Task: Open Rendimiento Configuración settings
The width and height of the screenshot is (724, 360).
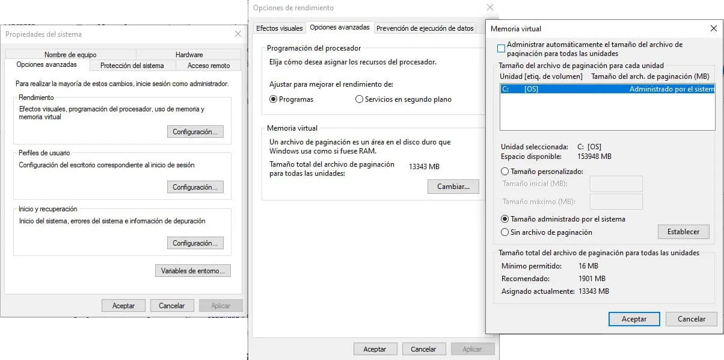Action: point(194,131)
